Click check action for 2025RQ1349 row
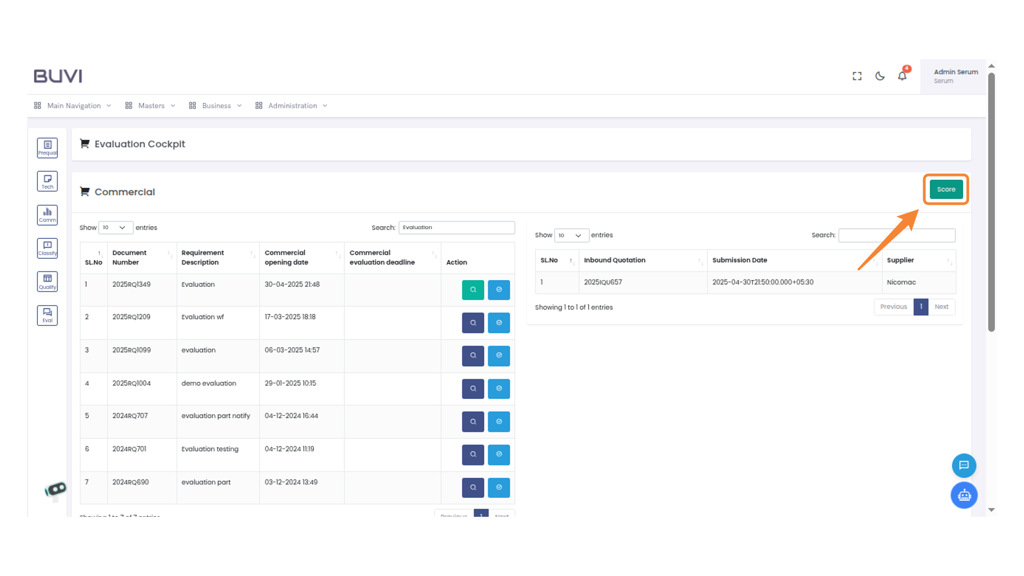 pos(499,290)
